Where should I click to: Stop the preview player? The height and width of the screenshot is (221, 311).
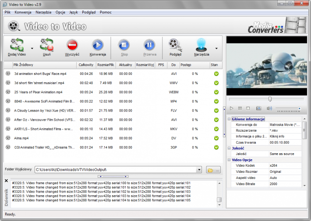click(x=248, y=109)
